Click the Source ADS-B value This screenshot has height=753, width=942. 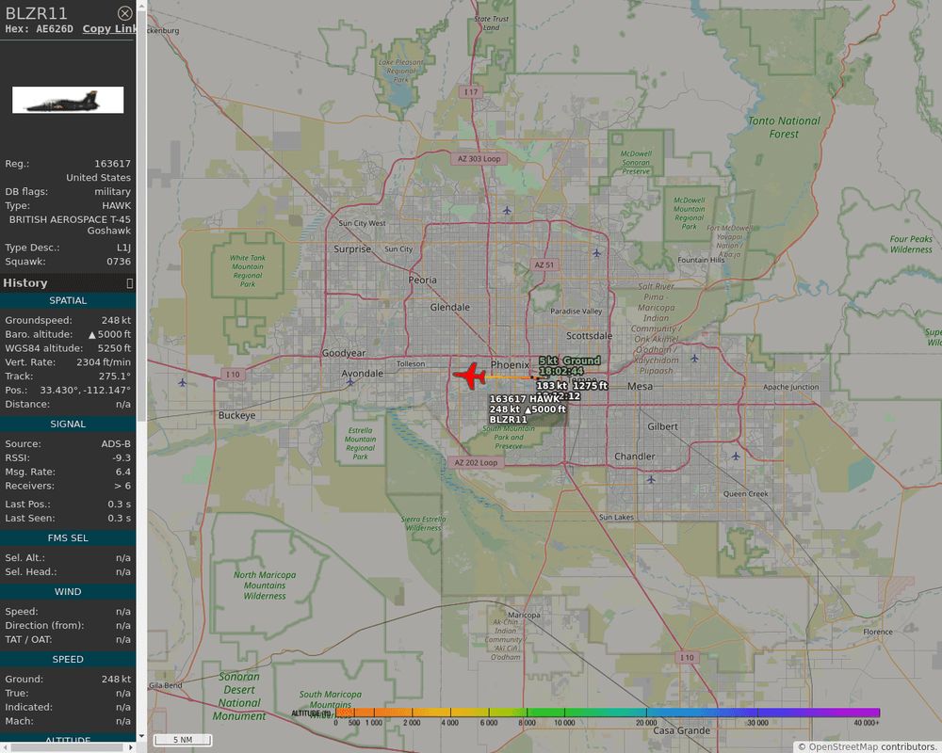tap(115, 443)
